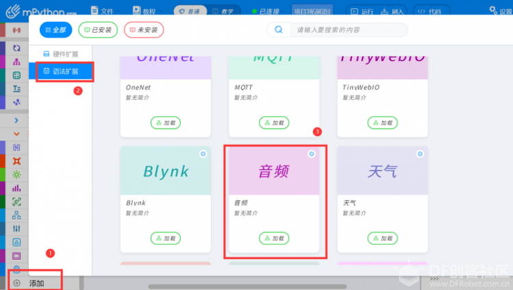513x290 pixels.
Task: Load the 音频 audio extension
Action: click(x=274, y=239)
